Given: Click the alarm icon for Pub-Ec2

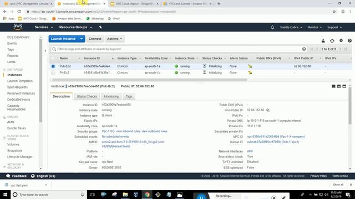Looking at the screenshot, I should (250, 66).
